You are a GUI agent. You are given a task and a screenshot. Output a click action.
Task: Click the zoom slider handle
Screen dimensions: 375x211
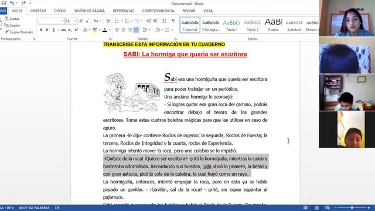(x=352, y=207)
